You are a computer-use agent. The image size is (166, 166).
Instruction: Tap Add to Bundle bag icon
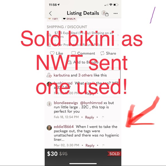(x=70, y=62)
